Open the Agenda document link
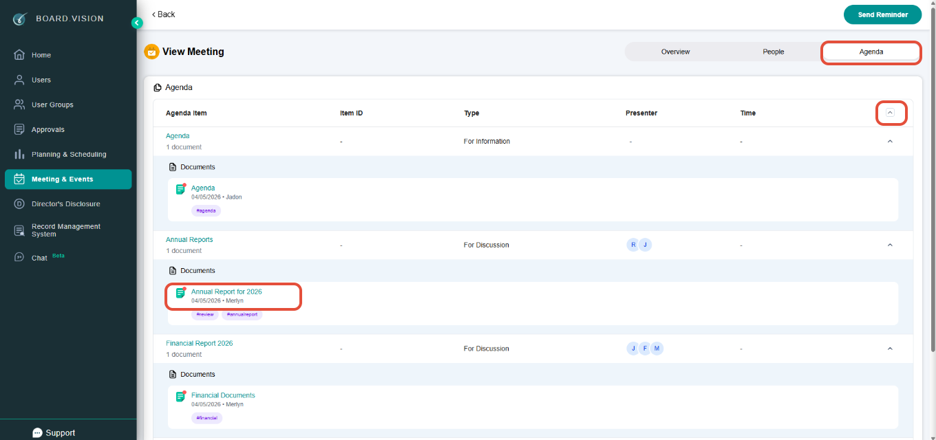This screenshot has width=936, height=440. pyautogui.click(x=203, y=188)
